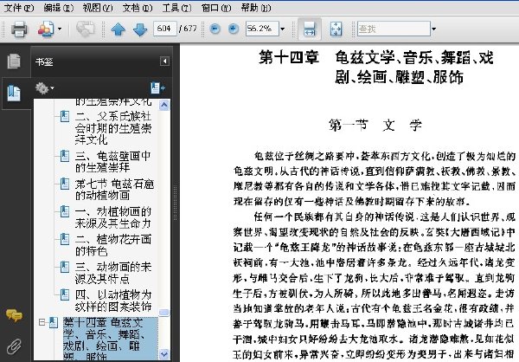The width and height of the screenshot is (519, 362).
Task: Open bookmark 三、动物画的来源及其特点
Action: click(x=112, y=273)
